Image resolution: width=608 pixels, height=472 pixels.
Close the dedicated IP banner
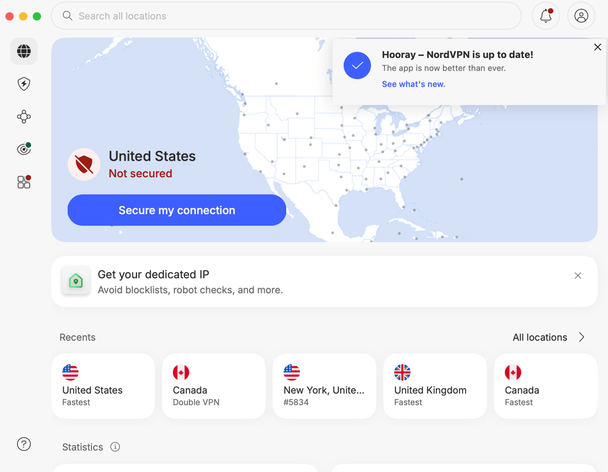(x=578, y=276)
